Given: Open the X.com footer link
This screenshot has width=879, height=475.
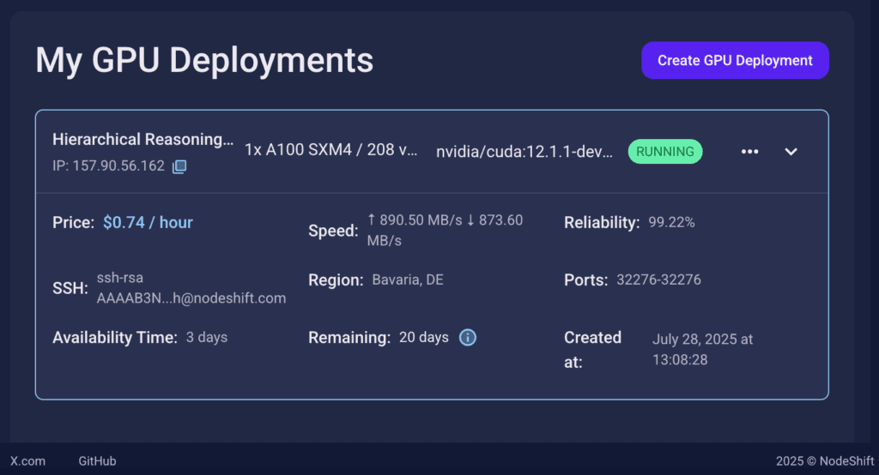Looking at the screenshot, I should tap(27, 461).
